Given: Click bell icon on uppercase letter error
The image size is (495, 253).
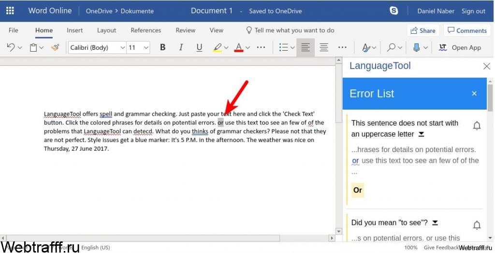Looking at the screenshot, I should tap(477, 126).
